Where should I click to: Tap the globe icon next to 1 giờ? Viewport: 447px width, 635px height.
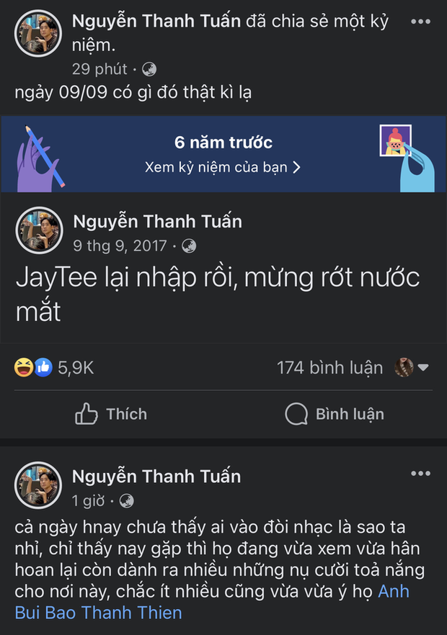tap(126, 501)
